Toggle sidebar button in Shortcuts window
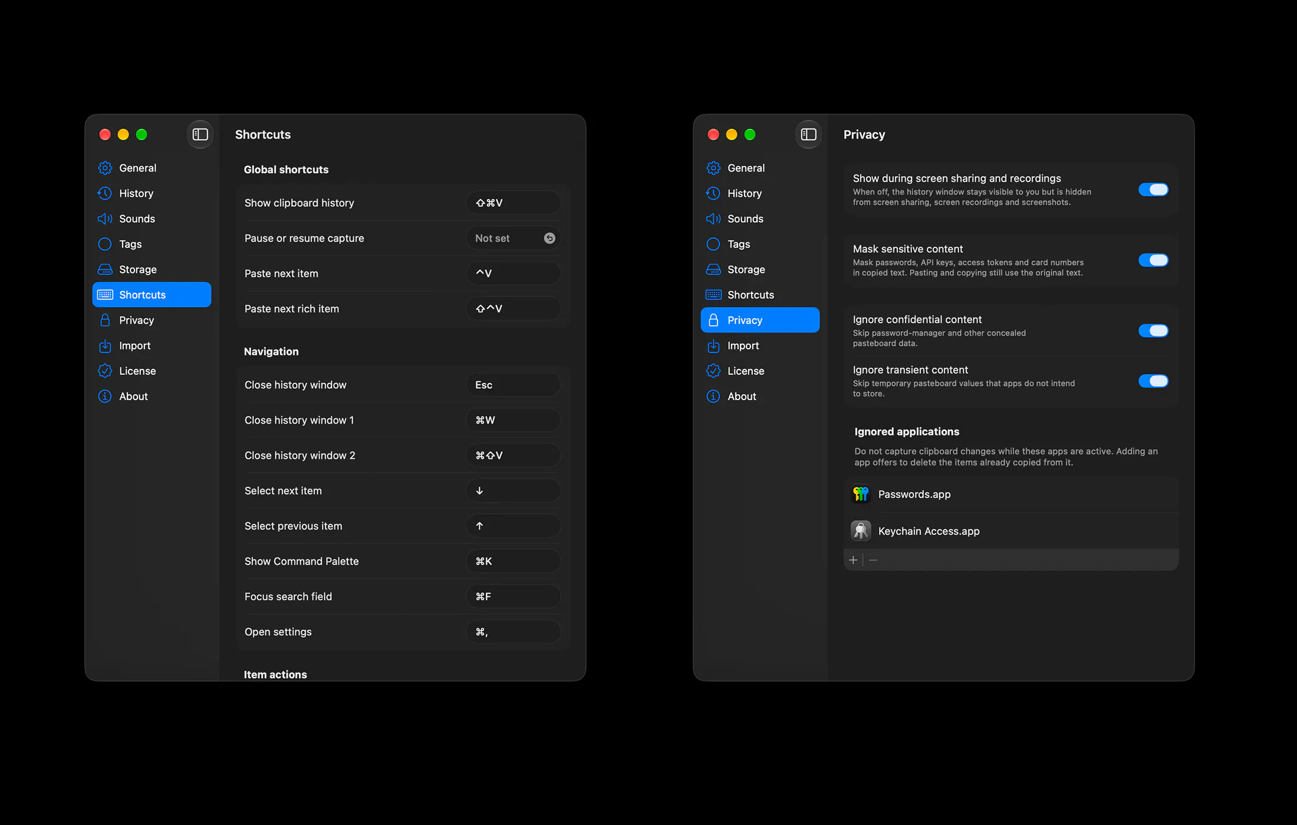 pos(200,134)
